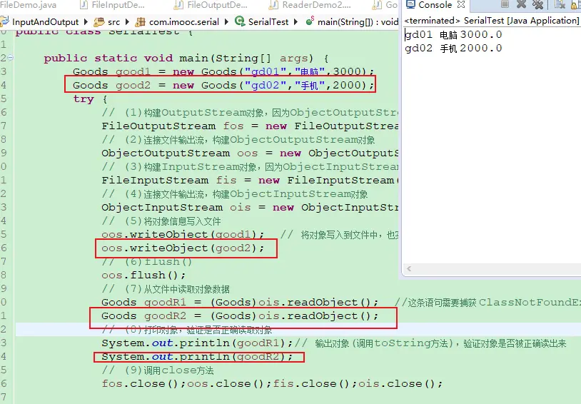Click the Goods goodR2 readObject line
The width and height of the screenshot is (581, 404).
[240, 315]
